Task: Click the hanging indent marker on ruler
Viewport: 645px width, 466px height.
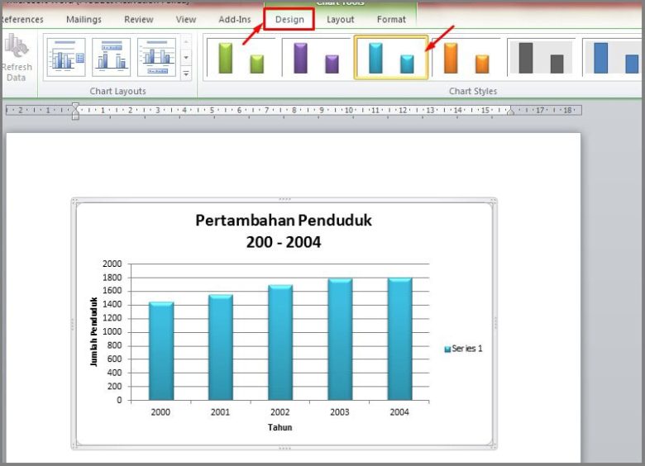Action: tap(75, 112)
